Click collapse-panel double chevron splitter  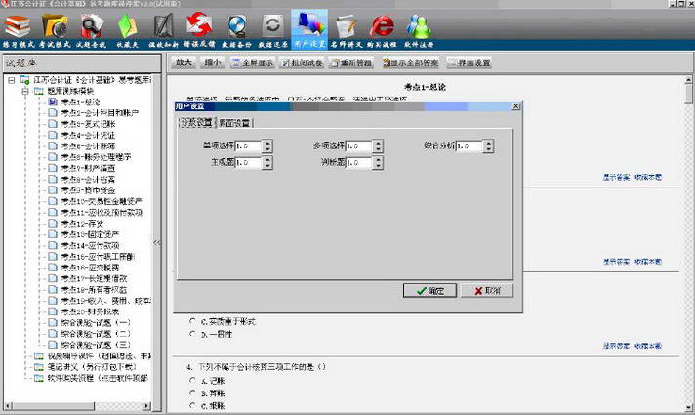click(157, 242)
